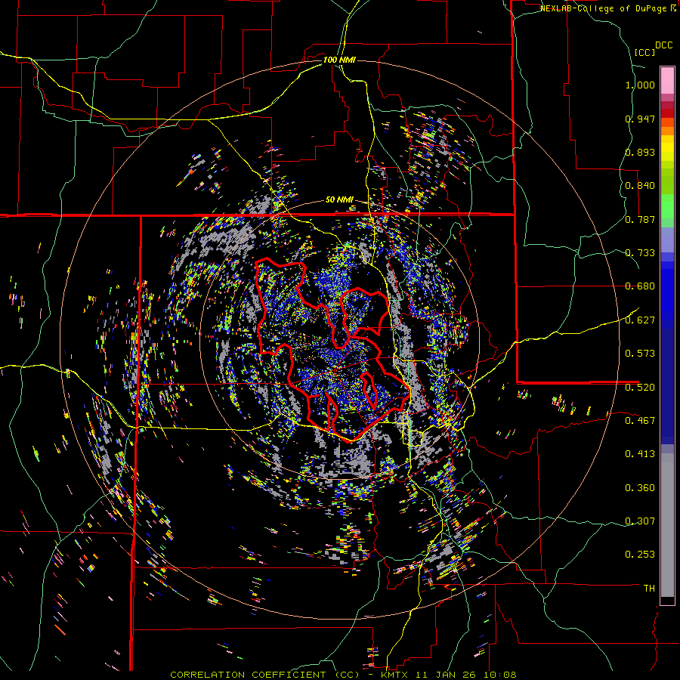Click the 0.253 legend value

tap(640, 555)
